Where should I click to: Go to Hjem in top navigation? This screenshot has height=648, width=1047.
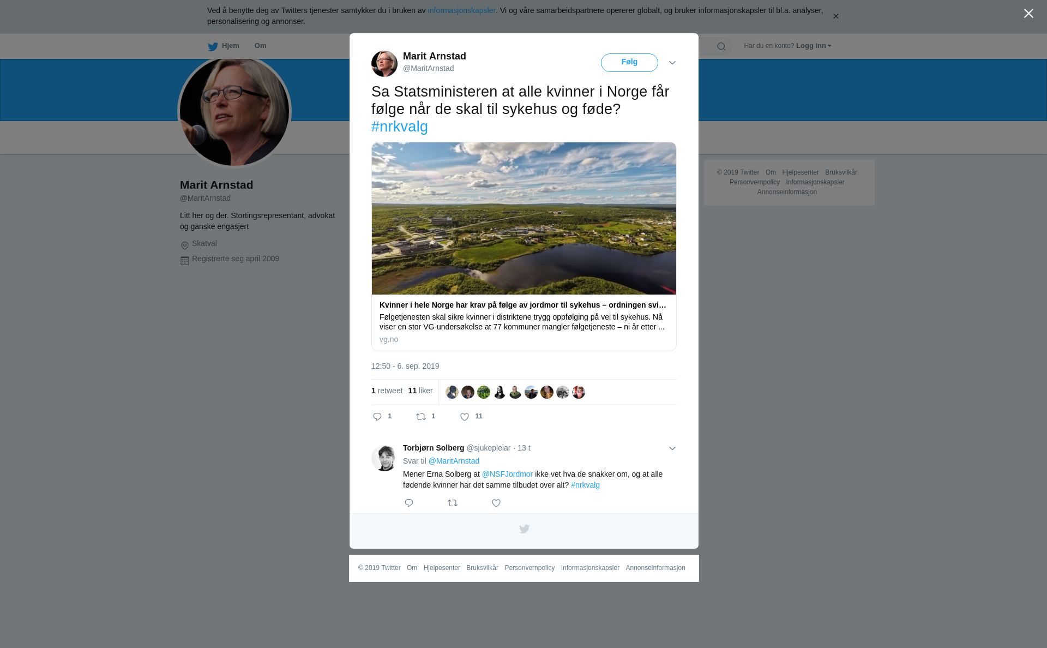click(x=224, y=46)
